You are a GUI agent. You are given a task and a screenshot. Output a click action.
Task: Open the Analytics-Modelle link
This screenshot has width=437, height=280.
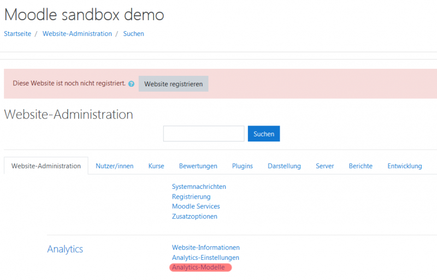pyautogui.click(x=198, y=267)
